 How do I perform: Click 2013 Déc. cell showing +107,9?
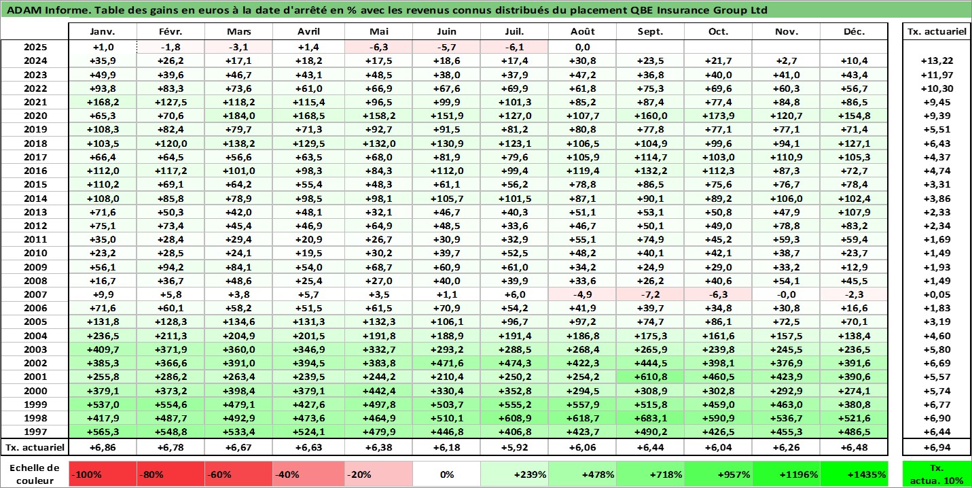pyautogui.click(x=854, y=212)
